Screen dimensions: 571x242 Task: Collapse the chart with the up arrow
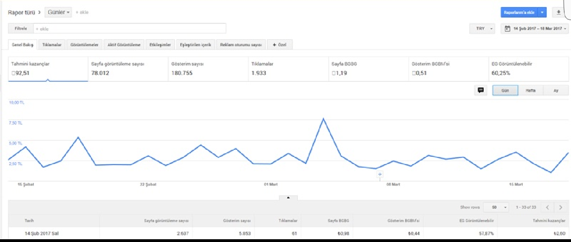288,197
